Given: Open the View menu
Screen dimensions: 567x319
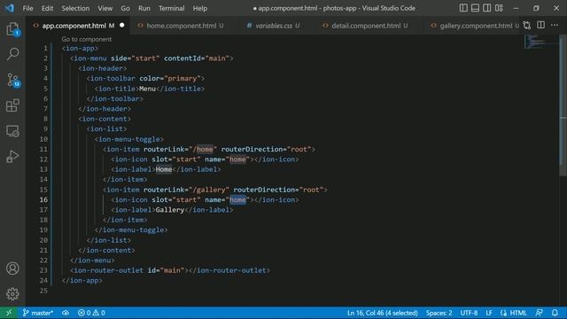Looking at the screenshot, I should (105, 8).
